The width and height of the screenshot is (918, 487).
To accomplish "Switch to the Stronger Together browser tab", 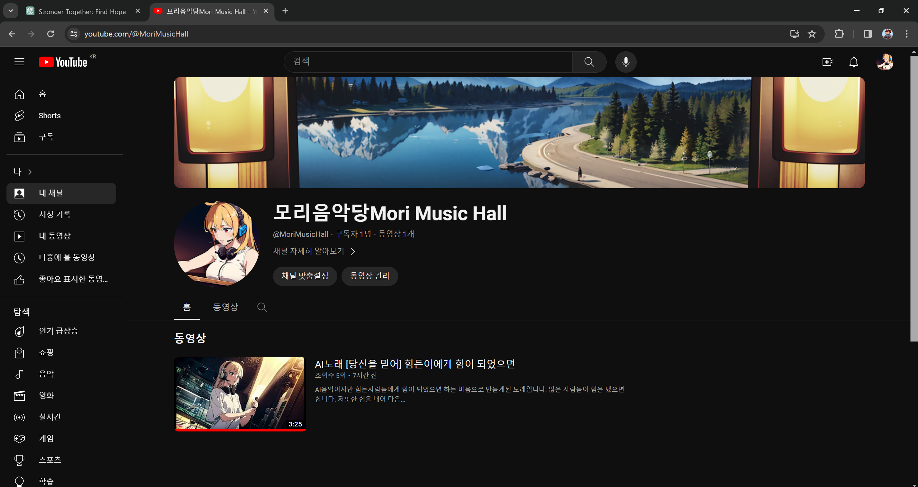I will (x=82, y=11).
